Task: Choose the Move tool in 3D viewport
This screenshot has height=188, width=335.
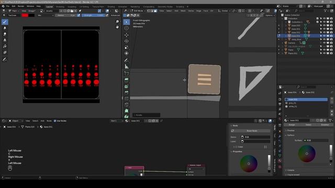Action: point(127,35)
